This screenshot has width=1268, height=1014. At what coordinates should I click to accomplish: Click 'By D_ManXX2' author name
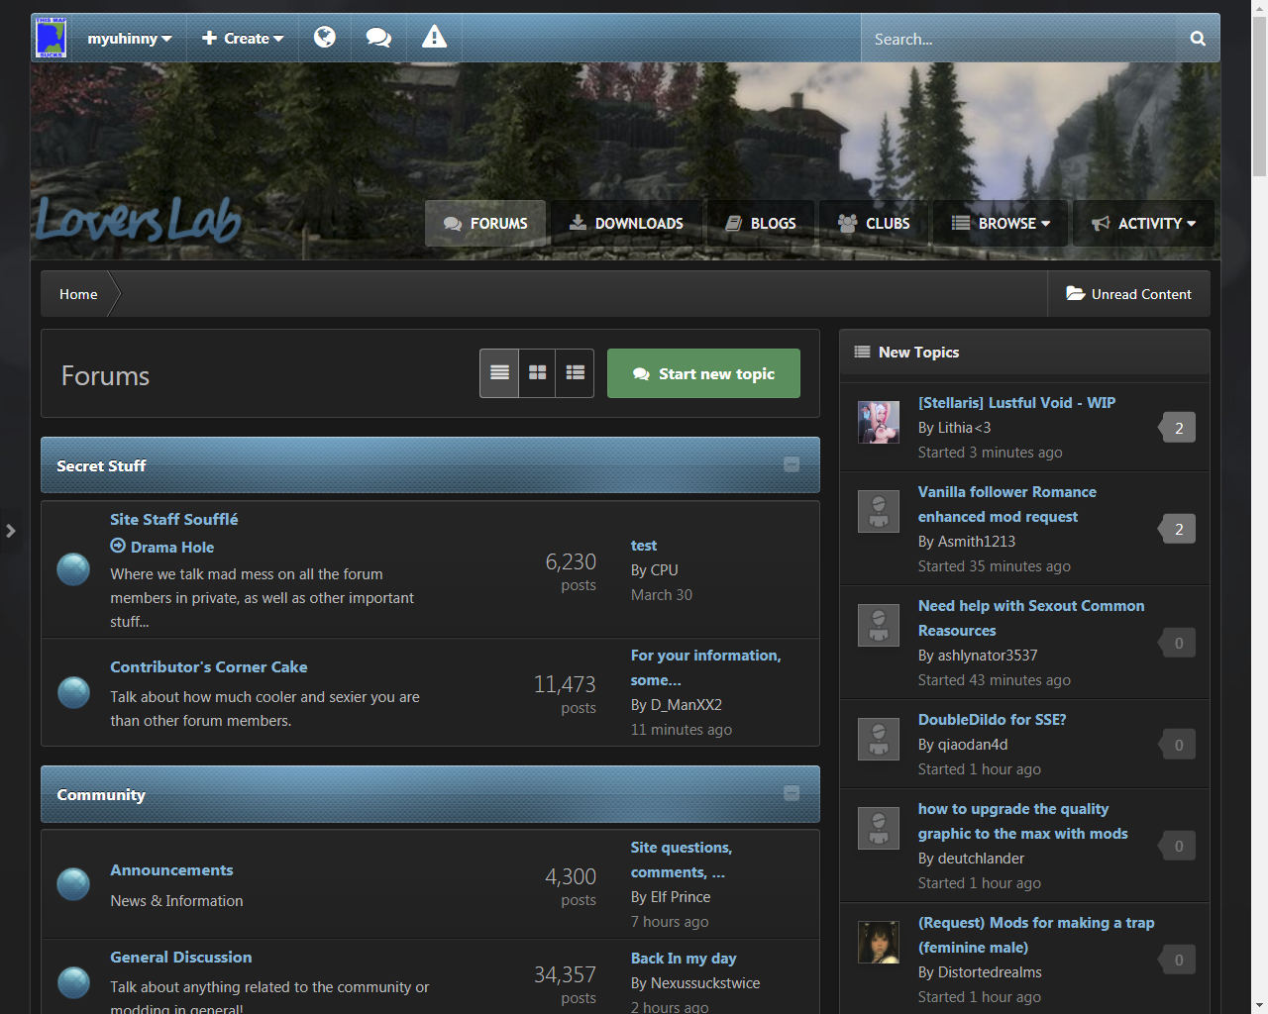pyautogui.click(x=677, y=704)
